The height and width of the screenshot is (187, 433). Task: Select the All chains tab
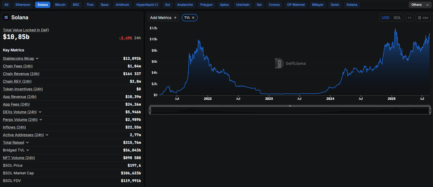(6, 5)
